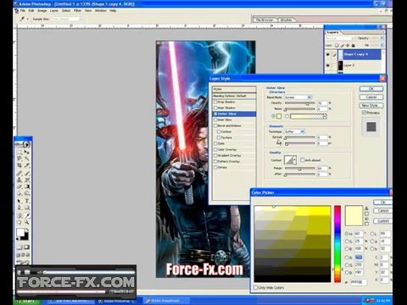Enable the Color Overlay checkbox
The width and height of the screenshot is (407, 305).
[x=215, y=149]
